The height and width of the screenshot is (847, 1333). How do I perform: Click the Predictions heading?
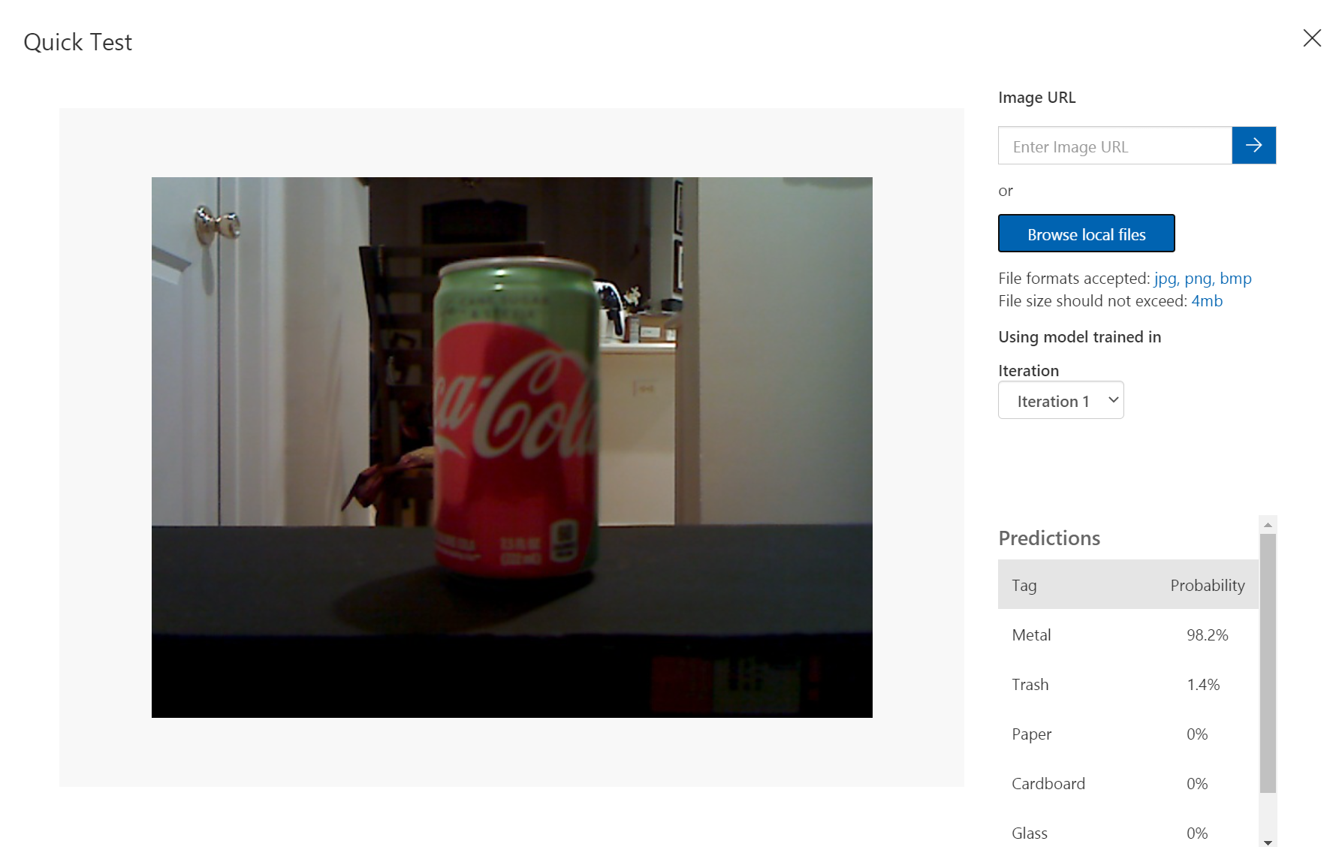tap(1049, 538)
